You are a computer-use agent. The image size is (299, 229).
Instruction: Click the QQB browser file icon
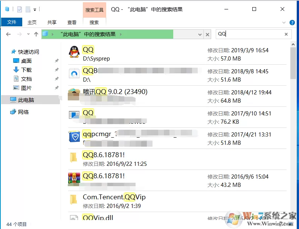(74, 74)
